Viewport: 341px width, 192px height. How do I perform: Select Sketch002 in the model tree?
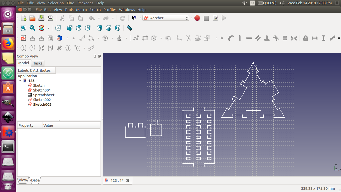click(42, 100)
